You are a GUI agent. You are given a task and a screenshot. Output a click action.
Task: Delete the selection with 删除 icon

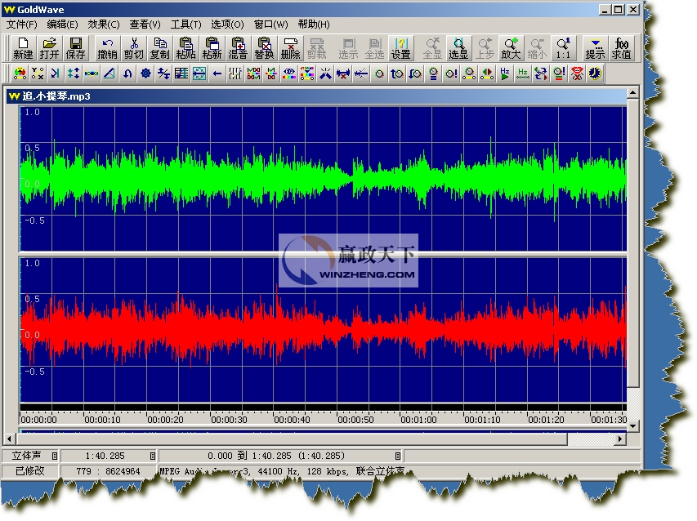pyautogui.click(x=290, y=48)
